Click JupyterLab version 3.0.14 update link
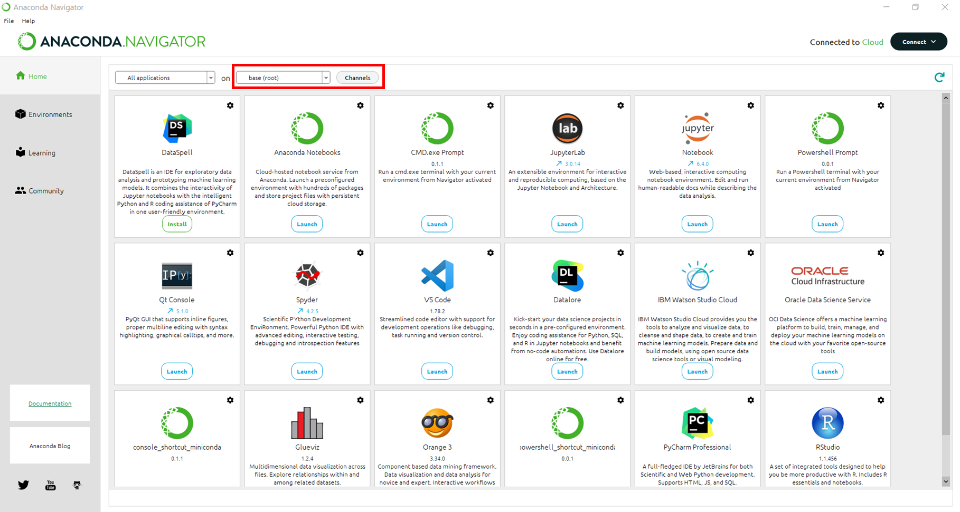The width and height of the screenshot is (960, 512). pos(568,163)
